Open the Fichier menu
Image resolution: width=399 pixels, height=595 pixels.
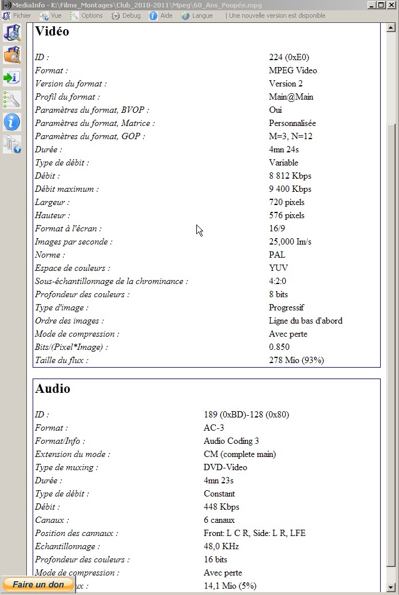(x=17, y=15)
